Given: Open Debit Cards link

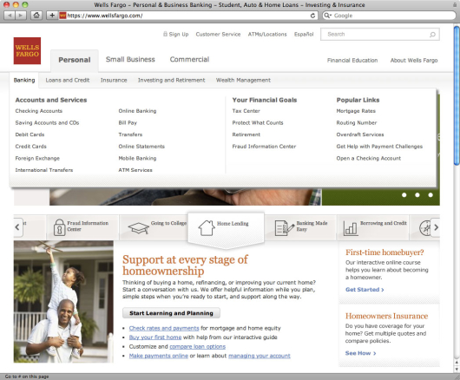Looking at the screenshot, I should pyautogui.click(x=30, y=134).
